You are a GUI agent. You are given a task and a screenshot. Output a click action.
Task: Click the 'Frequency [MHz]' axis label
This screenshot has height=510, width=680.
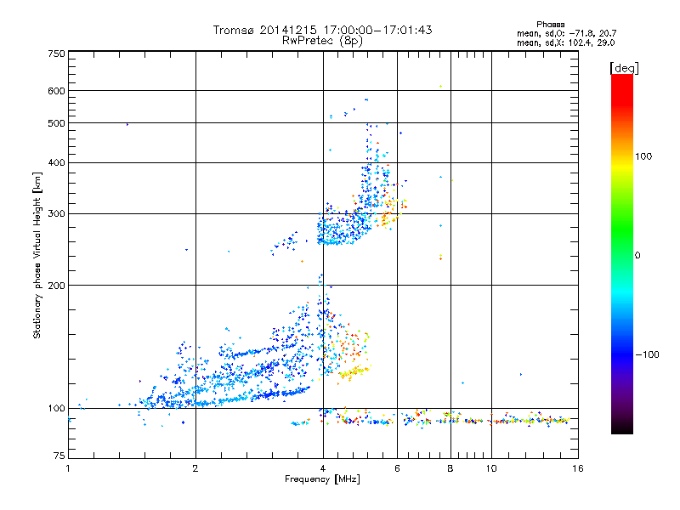click(322, 479)
